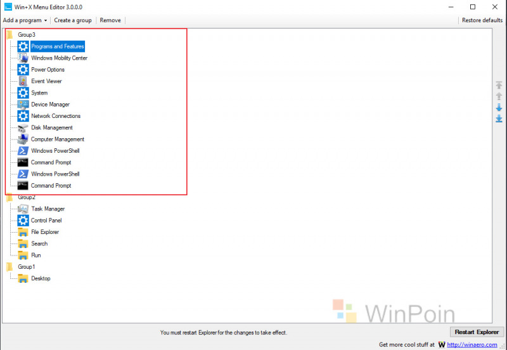Select the Windows Mobility Center icon
Viewport: 507px width, 350px height.
[x=23, y=58]
